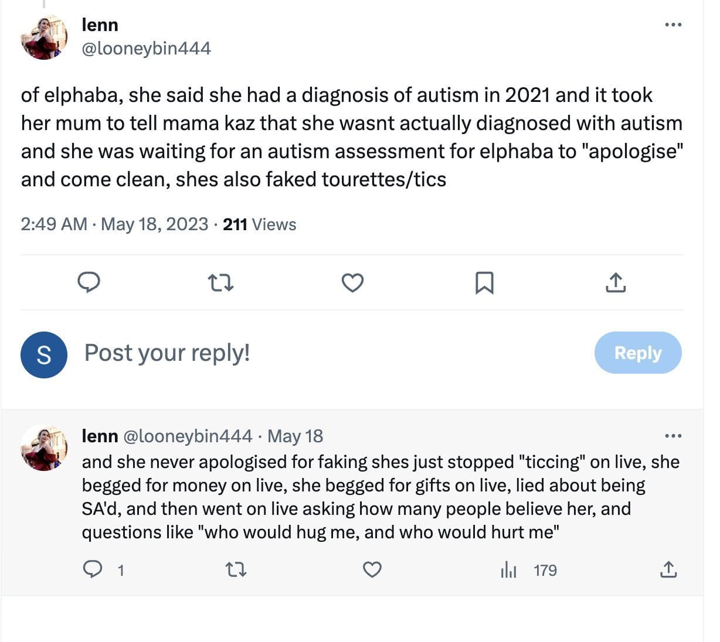This screenshot has width=720, height=642.
Task: Focus the 'Post your reply!' input field
Action: point(167,353)
